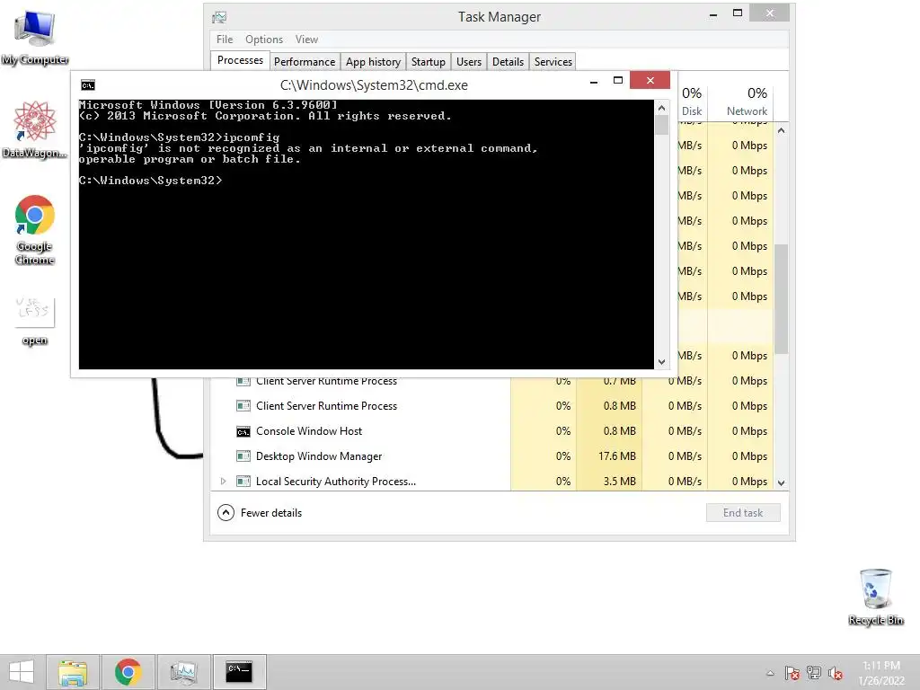Image resolution: width=920 pixels, height=690 pixels.
Task: Open the DataWagon desktop shortcut
Action: pos(35,129)
